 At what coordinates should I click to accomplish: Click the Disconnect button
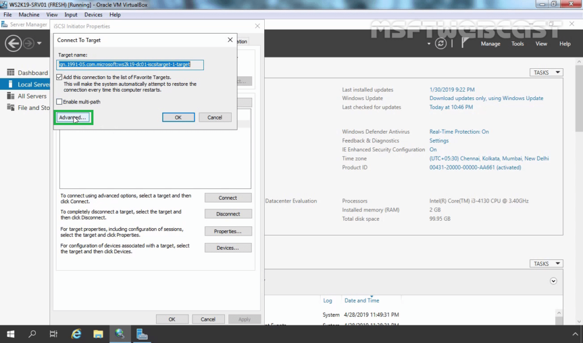[228, 214]
